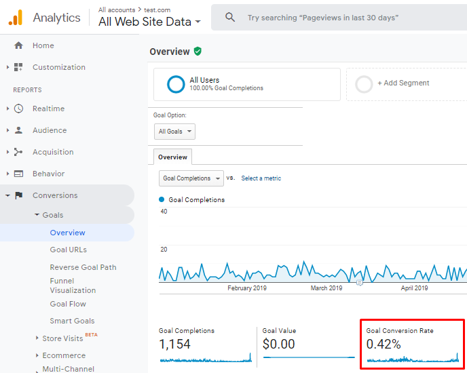Click the search magnifier icon
Screen dimensions: 467x373
(x=230, y=17)
